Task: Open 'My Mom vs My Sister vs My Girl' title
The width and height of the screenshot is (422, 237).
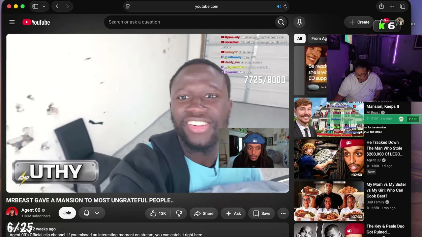Action: pyautogui.click(x=386, y=190)
